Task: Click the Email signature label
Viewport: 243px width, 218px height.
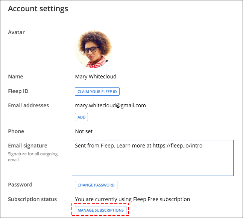Action: (x=27, y=146)
